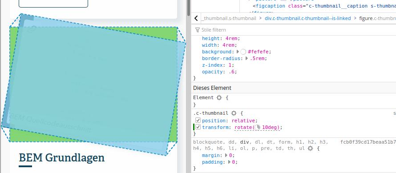396x173 pixels.
Task: Expand the background shorthand property
Action: [x=238, y=52]
